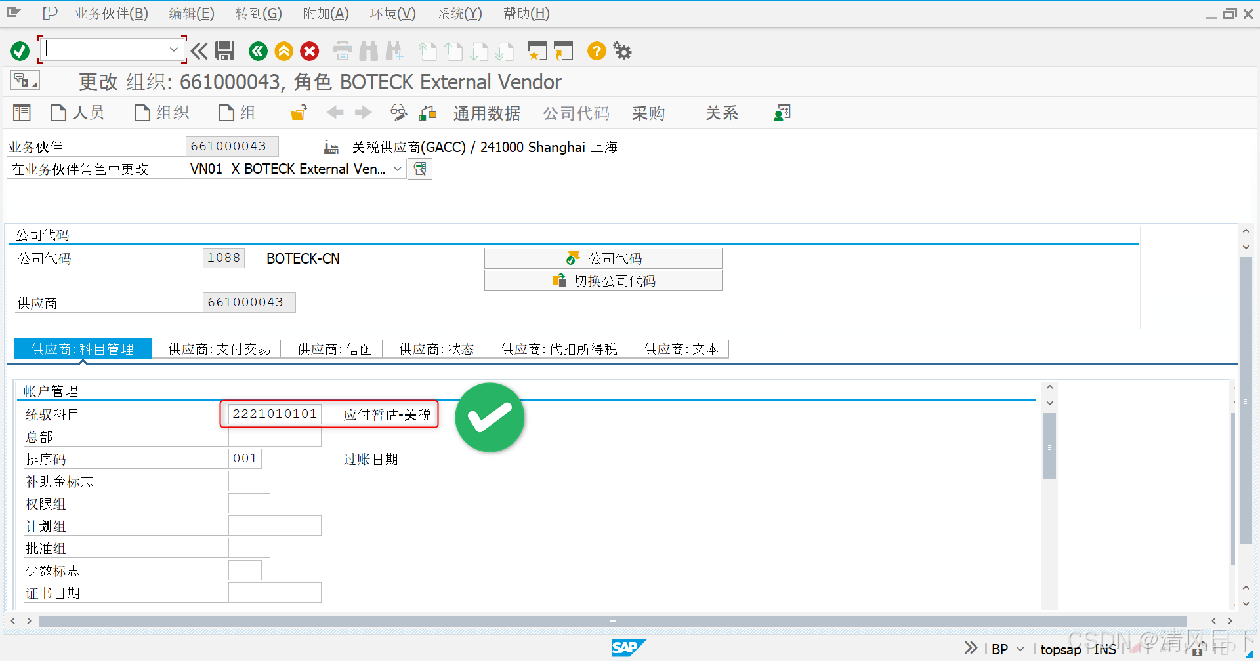Expand the VN01 BOTECK External Vendor role dropdown

(398, 169)
